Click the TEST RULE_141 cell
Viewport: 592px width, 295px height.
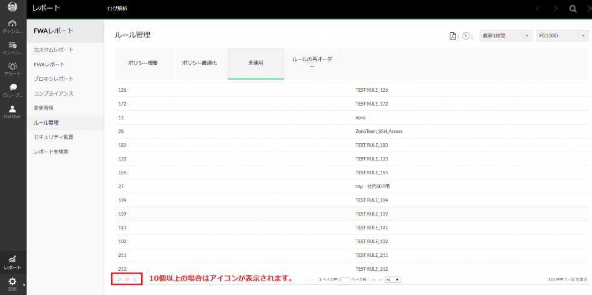(x=372, y=228)
